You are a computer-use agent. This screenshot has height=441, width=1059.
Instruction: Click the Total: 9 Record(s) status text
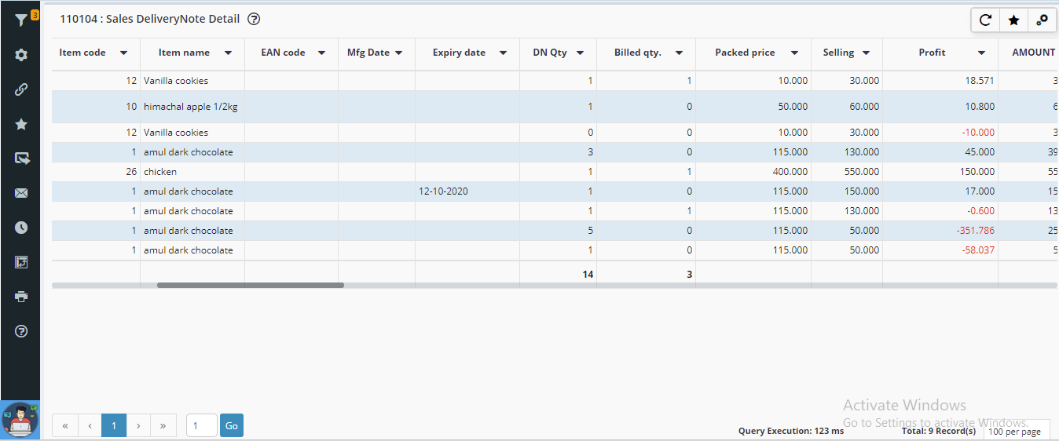point(939,431)
